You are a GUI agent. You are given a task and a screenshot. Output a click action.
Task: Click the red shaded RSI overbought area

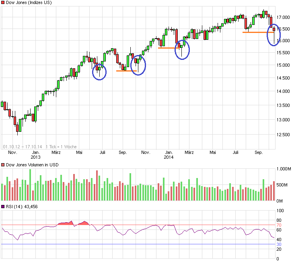[66, 223]
